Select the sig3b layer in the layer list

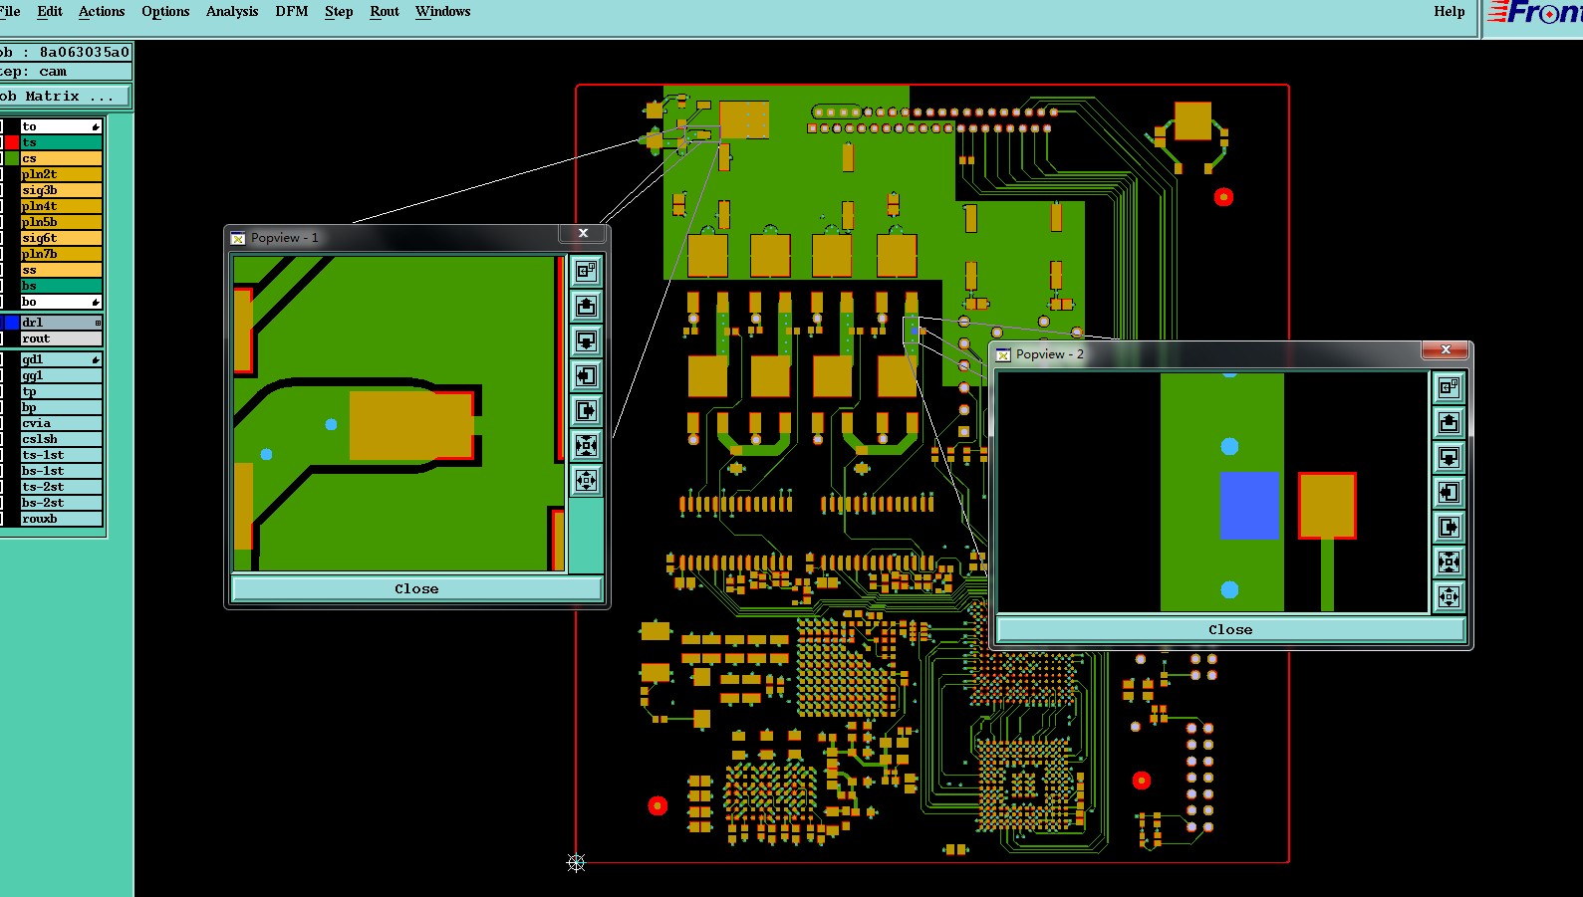pos(61,190)
